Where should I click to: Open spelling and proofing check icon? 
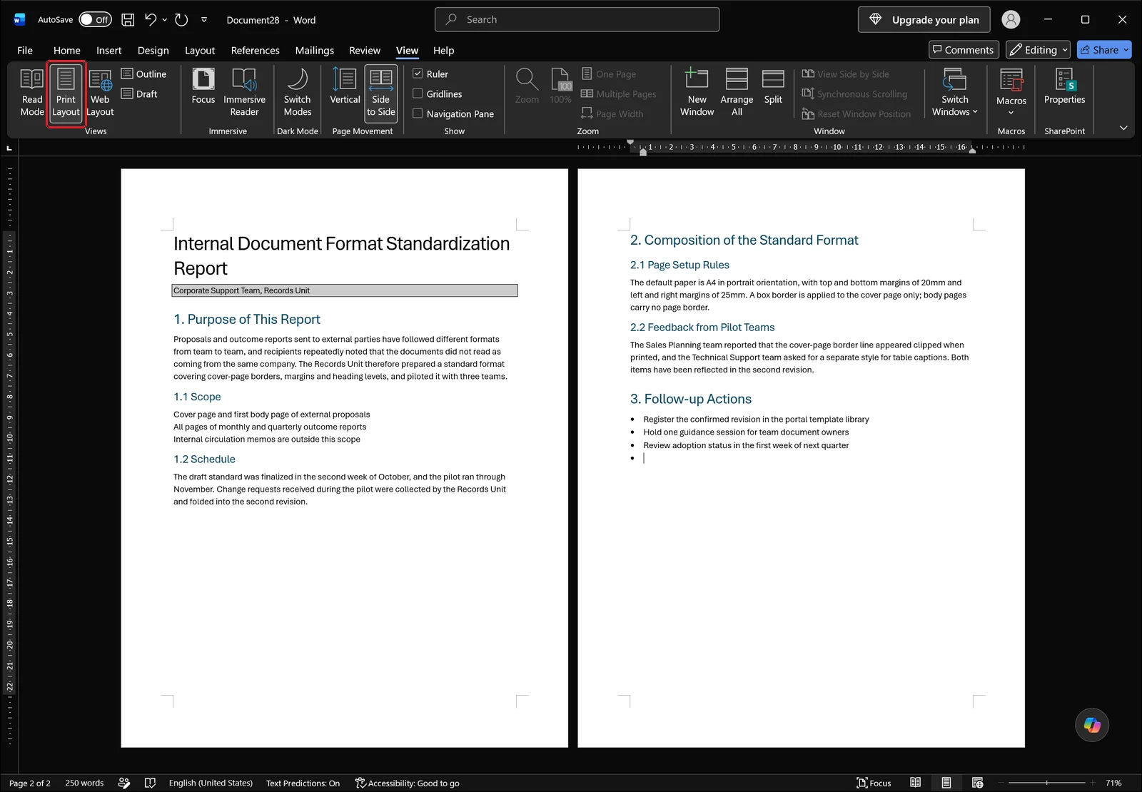click(x=150, y=783)
